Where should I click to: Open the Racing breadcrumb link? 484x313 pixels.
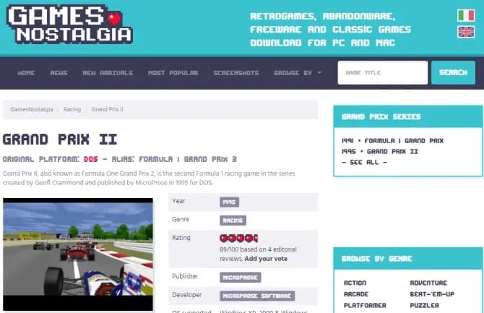pos(72,109)
